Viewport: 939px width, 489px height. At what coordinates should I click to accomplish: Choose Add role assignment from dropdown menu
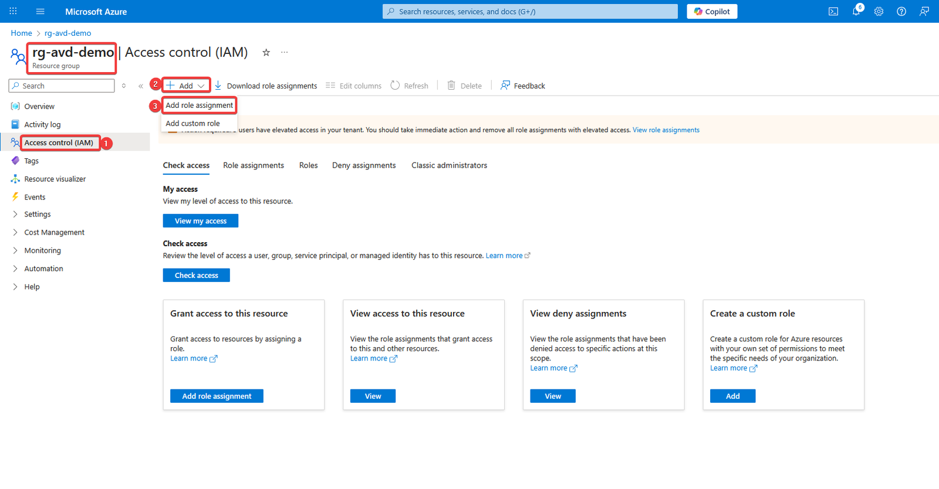click(x=199, y=106)
